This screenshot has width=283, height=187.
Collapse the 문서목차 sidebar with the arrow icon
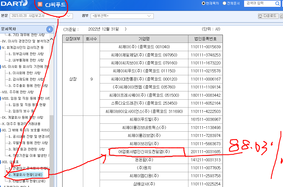(50, 29)
